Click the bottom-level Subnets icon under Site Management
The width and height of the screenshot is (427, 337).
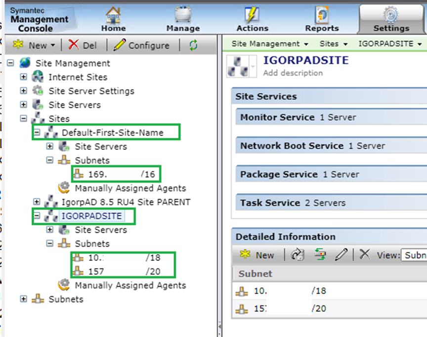point(38,299)
